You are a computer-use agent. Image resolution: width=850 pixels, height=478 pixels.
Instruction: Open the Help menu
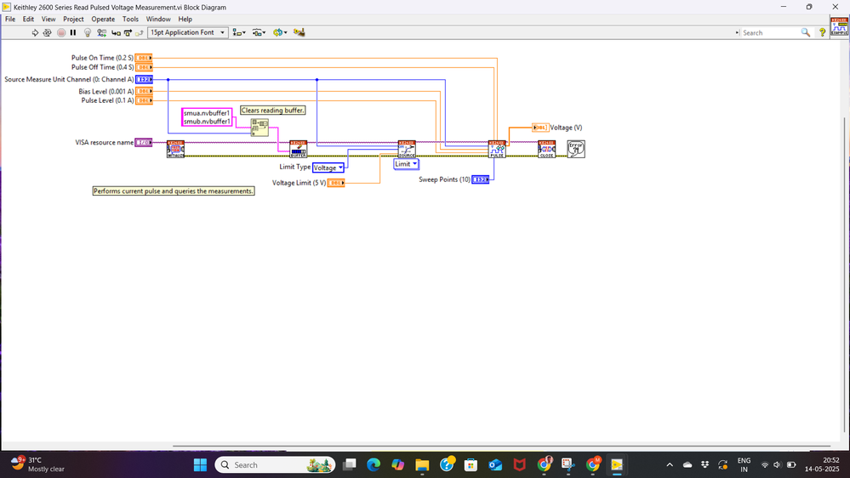(x=185, y=19)
